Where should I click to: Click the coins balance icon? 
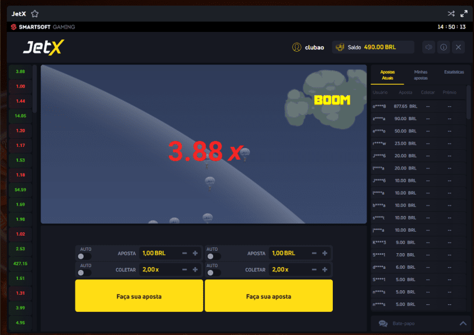click(340, 47)
